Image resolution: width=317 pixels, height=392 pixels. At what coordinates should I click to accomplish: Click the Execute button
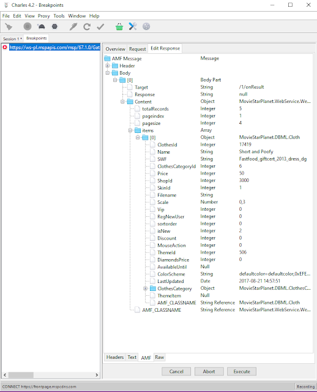coord(242,372)
